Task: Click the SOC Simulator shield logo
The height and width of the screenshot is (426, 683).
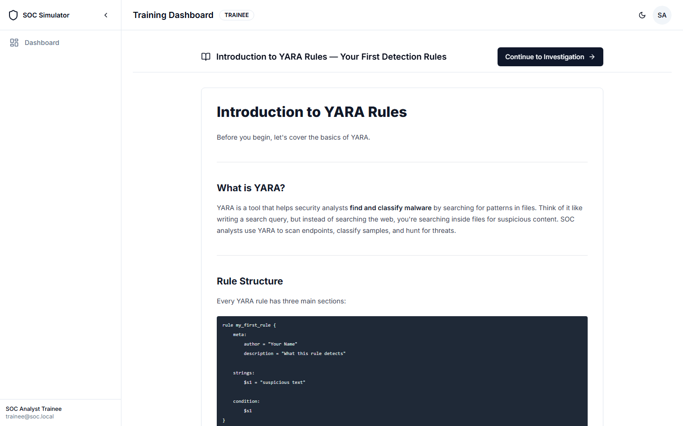Action: (13, 15)
